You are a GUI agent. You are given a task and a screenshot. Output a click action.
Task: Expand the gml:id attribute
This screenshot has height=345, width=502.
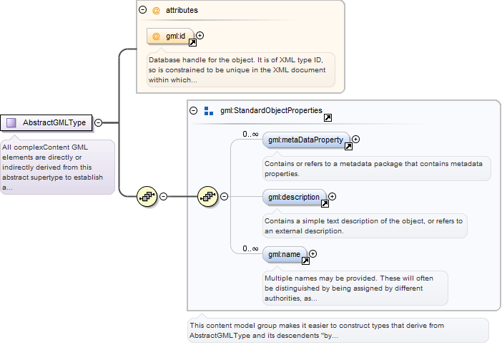200,35
